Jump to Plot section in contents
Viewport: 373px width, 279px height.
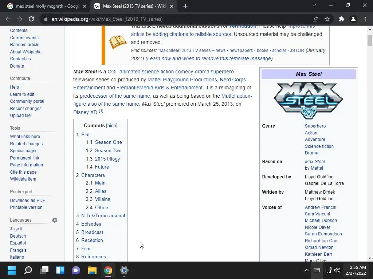coord(85,134)
